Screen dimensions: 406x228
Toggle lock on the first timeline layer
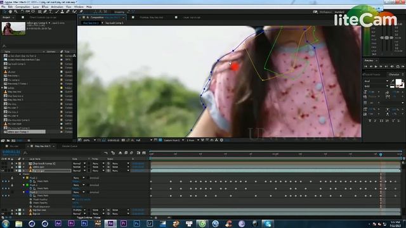point(12,163)
